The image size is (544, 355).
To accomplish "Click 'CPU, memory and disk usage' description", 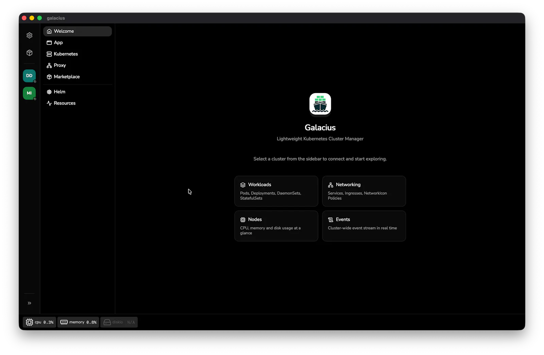I will click(x=270, y=231).
